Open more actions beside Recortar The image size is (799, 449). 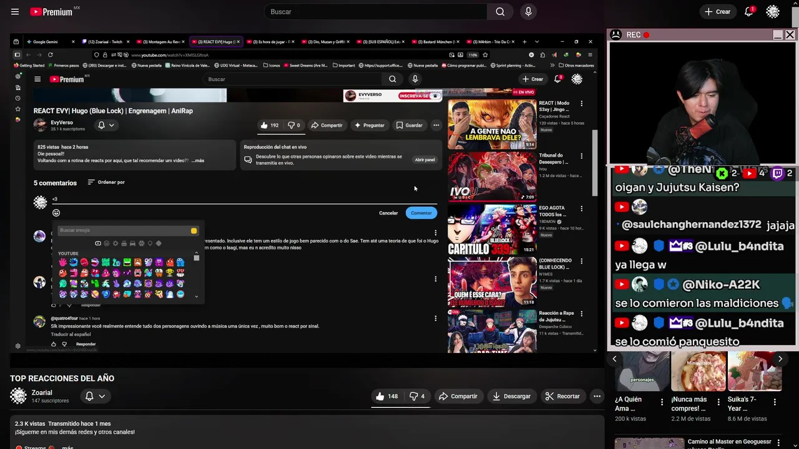point(597,396)
